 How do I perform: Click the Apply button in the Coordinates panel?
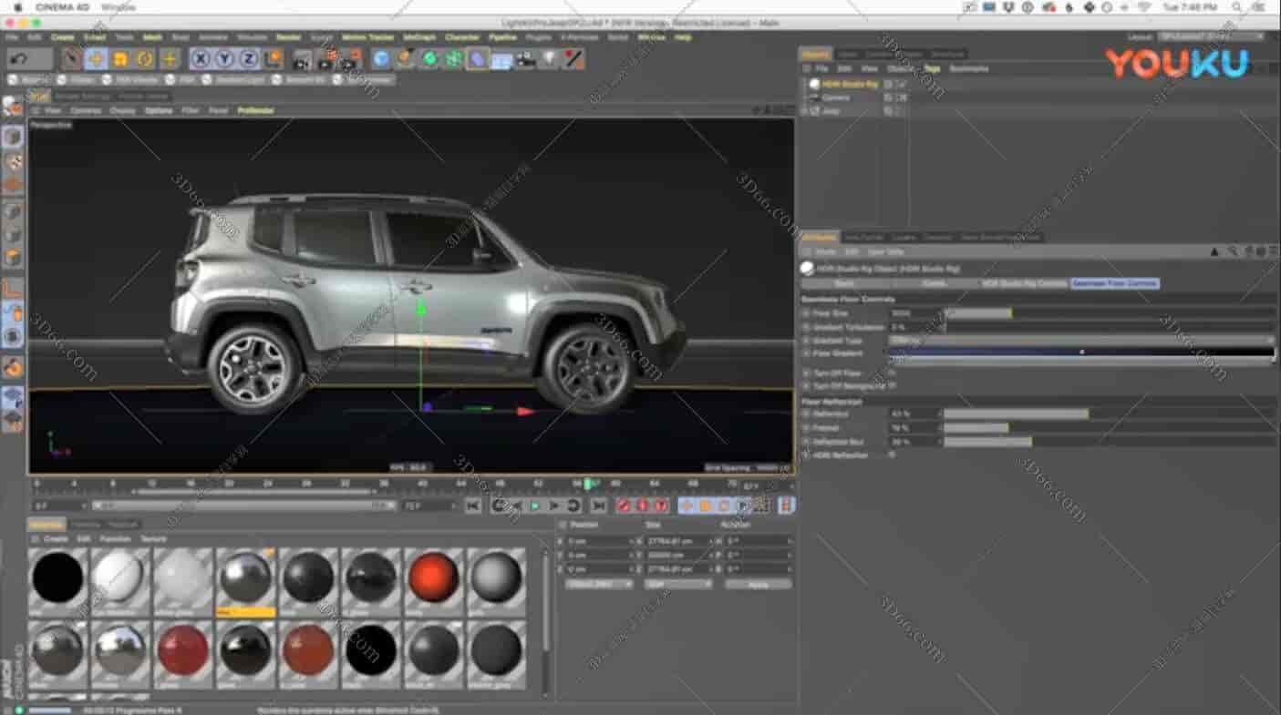coord(757,584)
